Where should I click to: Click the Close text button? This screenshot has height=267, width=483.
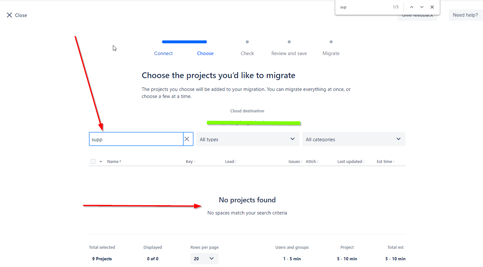(x=21, y=15)
